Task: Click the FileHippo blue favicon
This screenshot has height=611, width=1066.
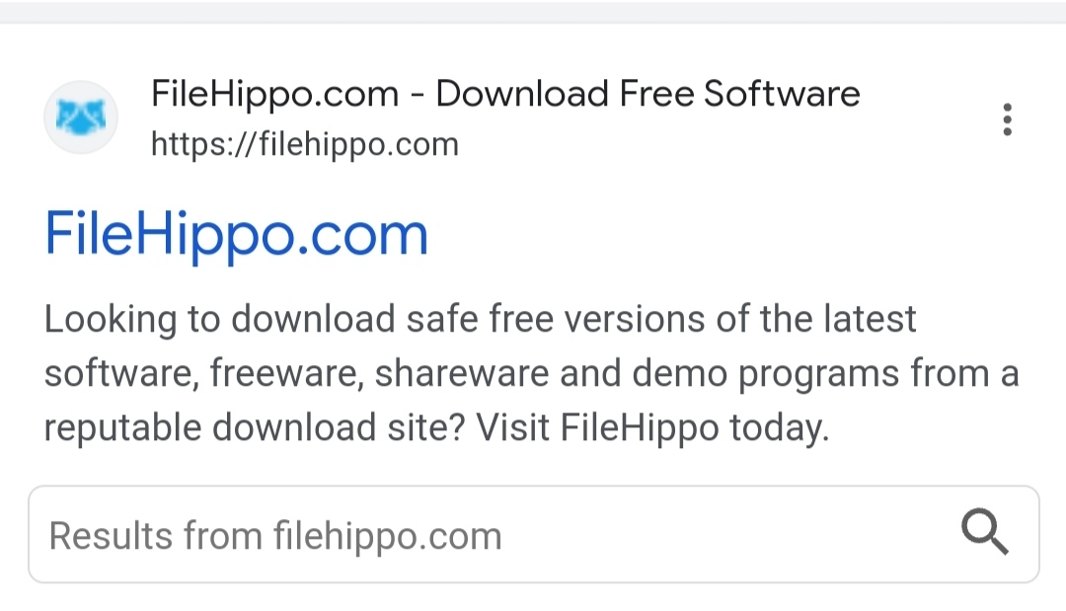Action: click(x=81, y=116)
